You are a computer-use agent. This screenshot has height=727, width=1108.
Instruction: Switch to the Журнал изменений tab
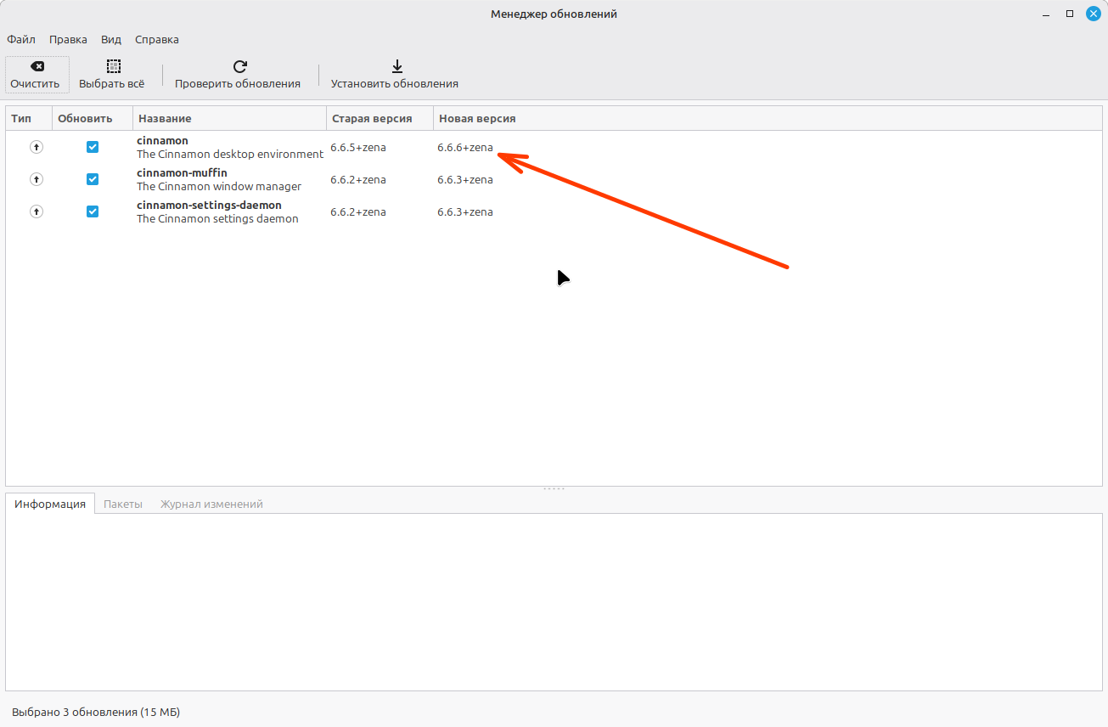pyautogui.click(x=211, y=504)
